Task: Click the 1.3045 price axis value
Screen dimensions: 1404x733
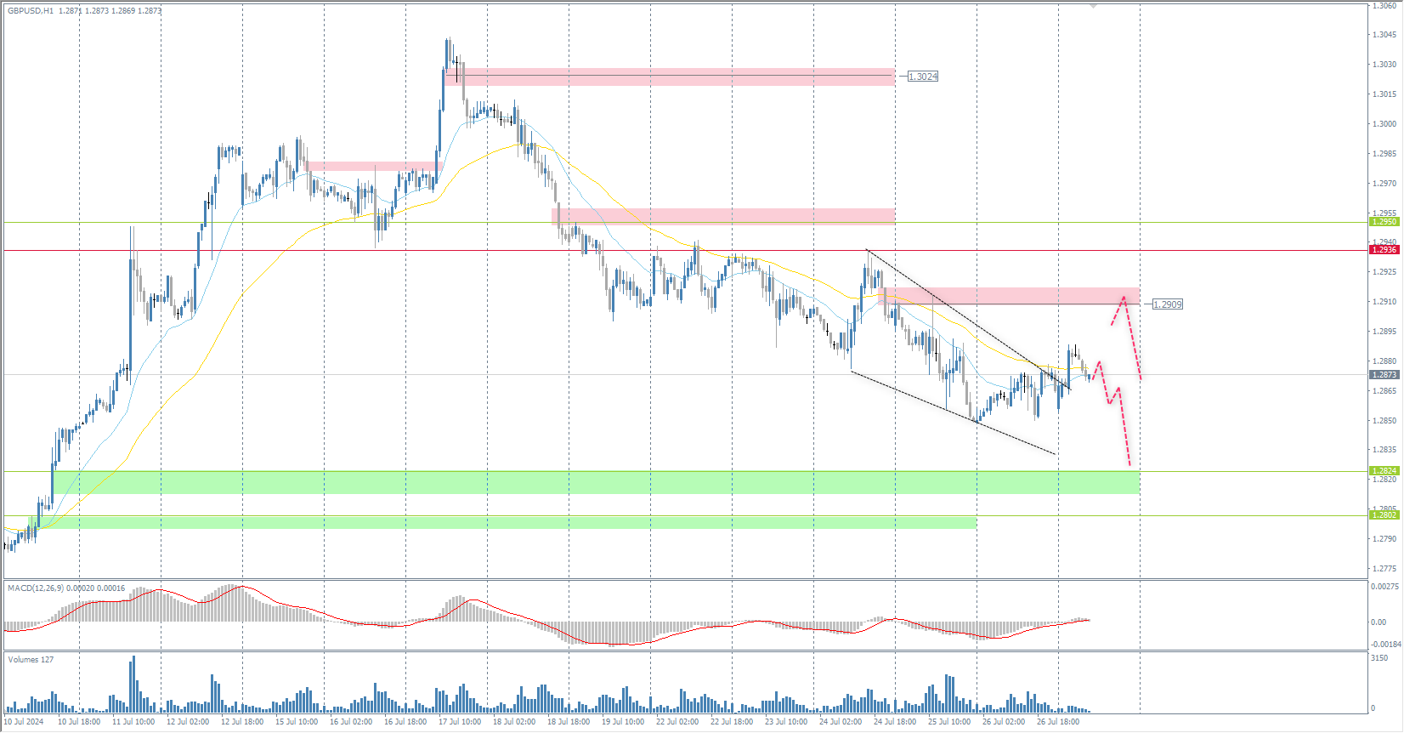Action: click(1384, 35)
